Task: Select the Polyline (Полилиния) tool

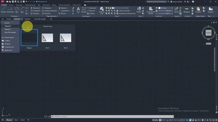Action: coord(10,10)
